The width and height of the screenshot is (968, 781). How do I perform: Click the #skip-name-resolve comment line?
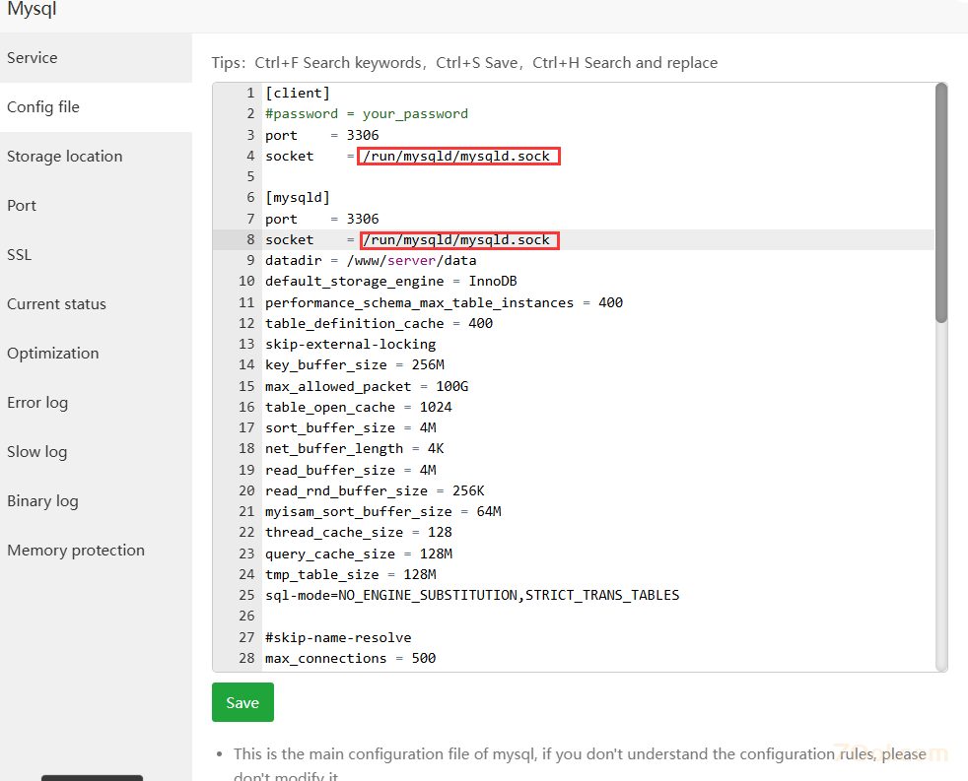point(338,638)
